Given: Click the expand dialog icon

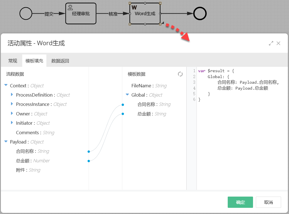Looking at the screenshot, I should click(271, 43).
